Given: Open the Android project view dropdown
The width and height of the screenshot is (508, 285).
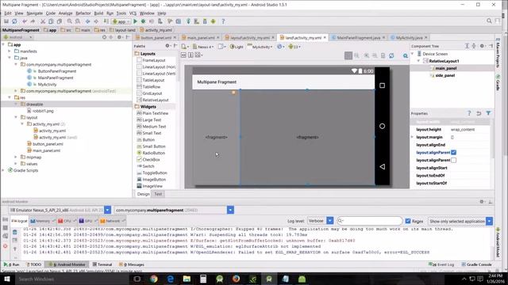Looking at the screenshot, I should coord(17,37).
